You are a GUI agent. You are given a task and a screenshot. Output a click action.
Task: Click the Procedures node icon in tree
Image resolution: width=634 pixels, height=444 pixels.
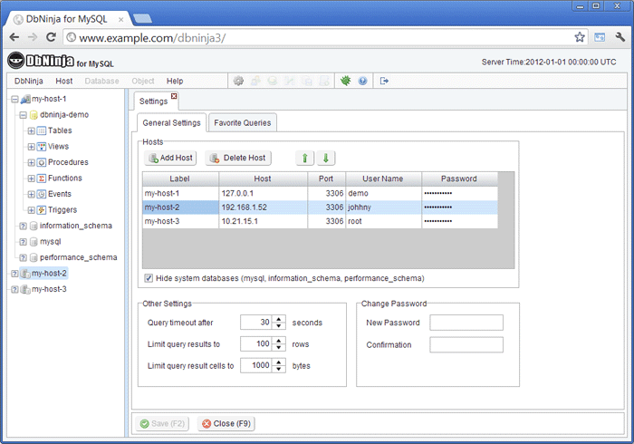42,162
